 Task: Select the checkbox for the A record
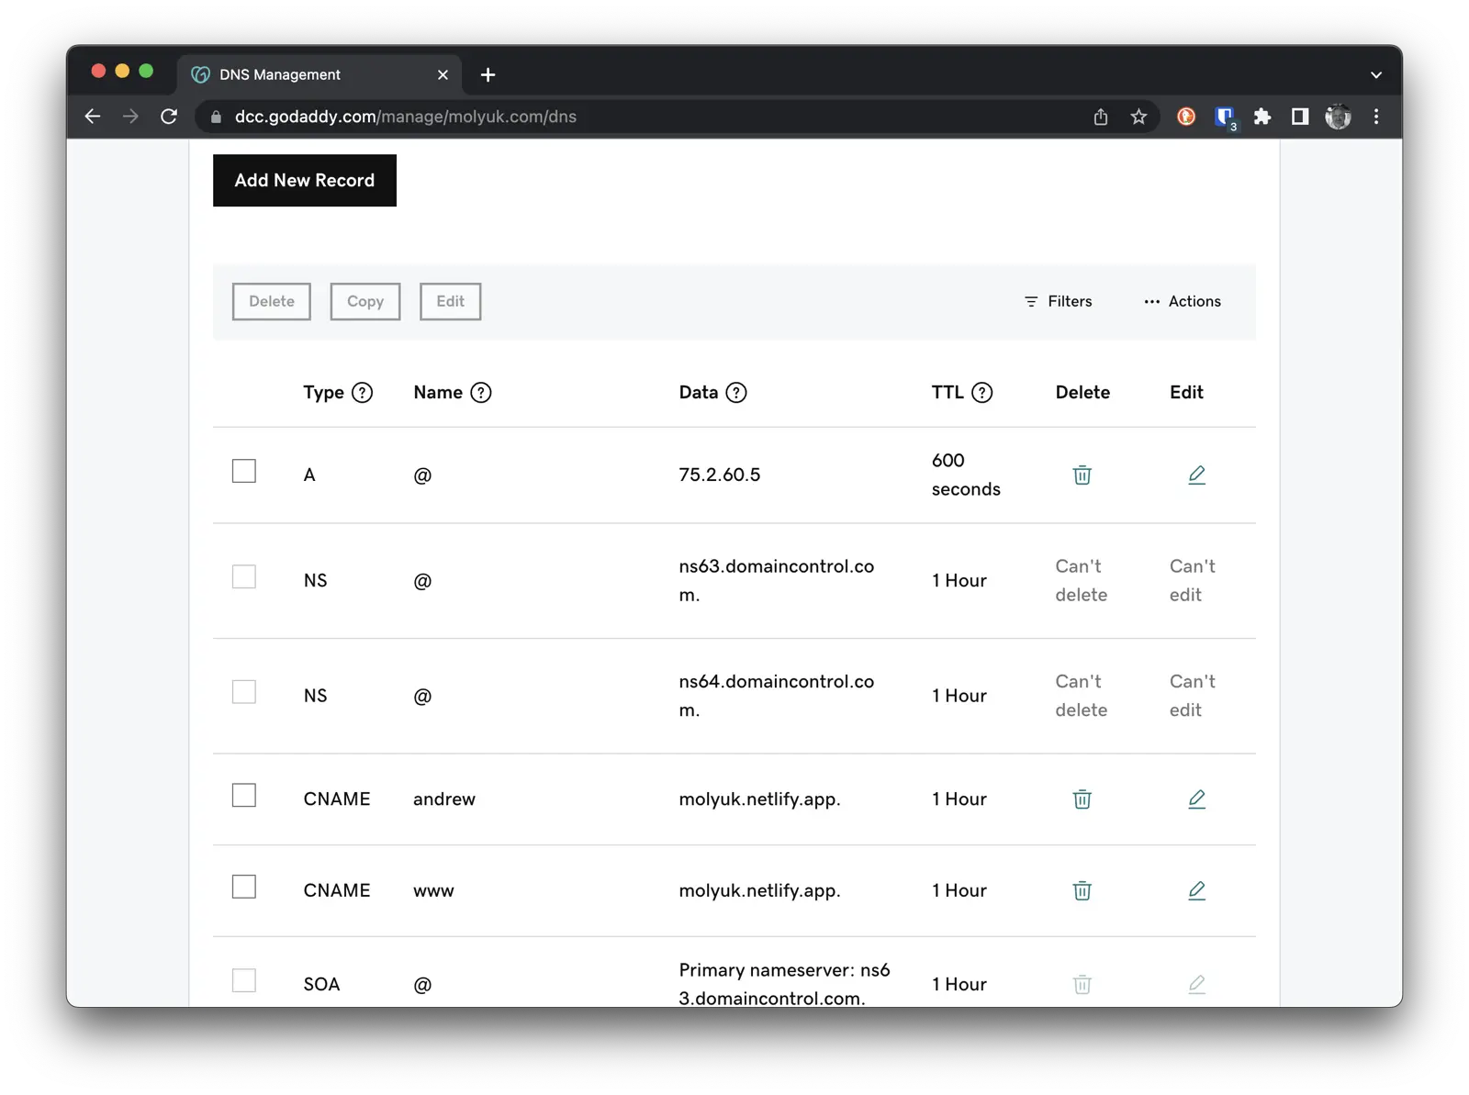pos(243,471)
